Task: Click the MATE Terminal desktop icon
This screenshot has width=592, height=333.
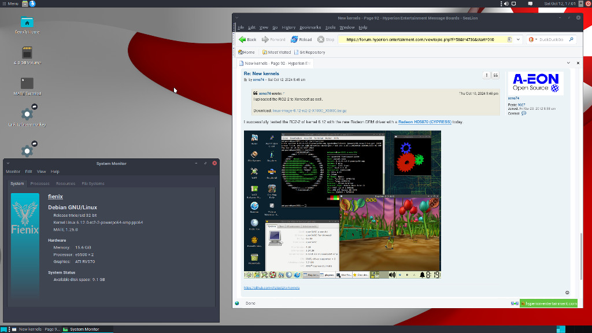Action: pos(27,86)
